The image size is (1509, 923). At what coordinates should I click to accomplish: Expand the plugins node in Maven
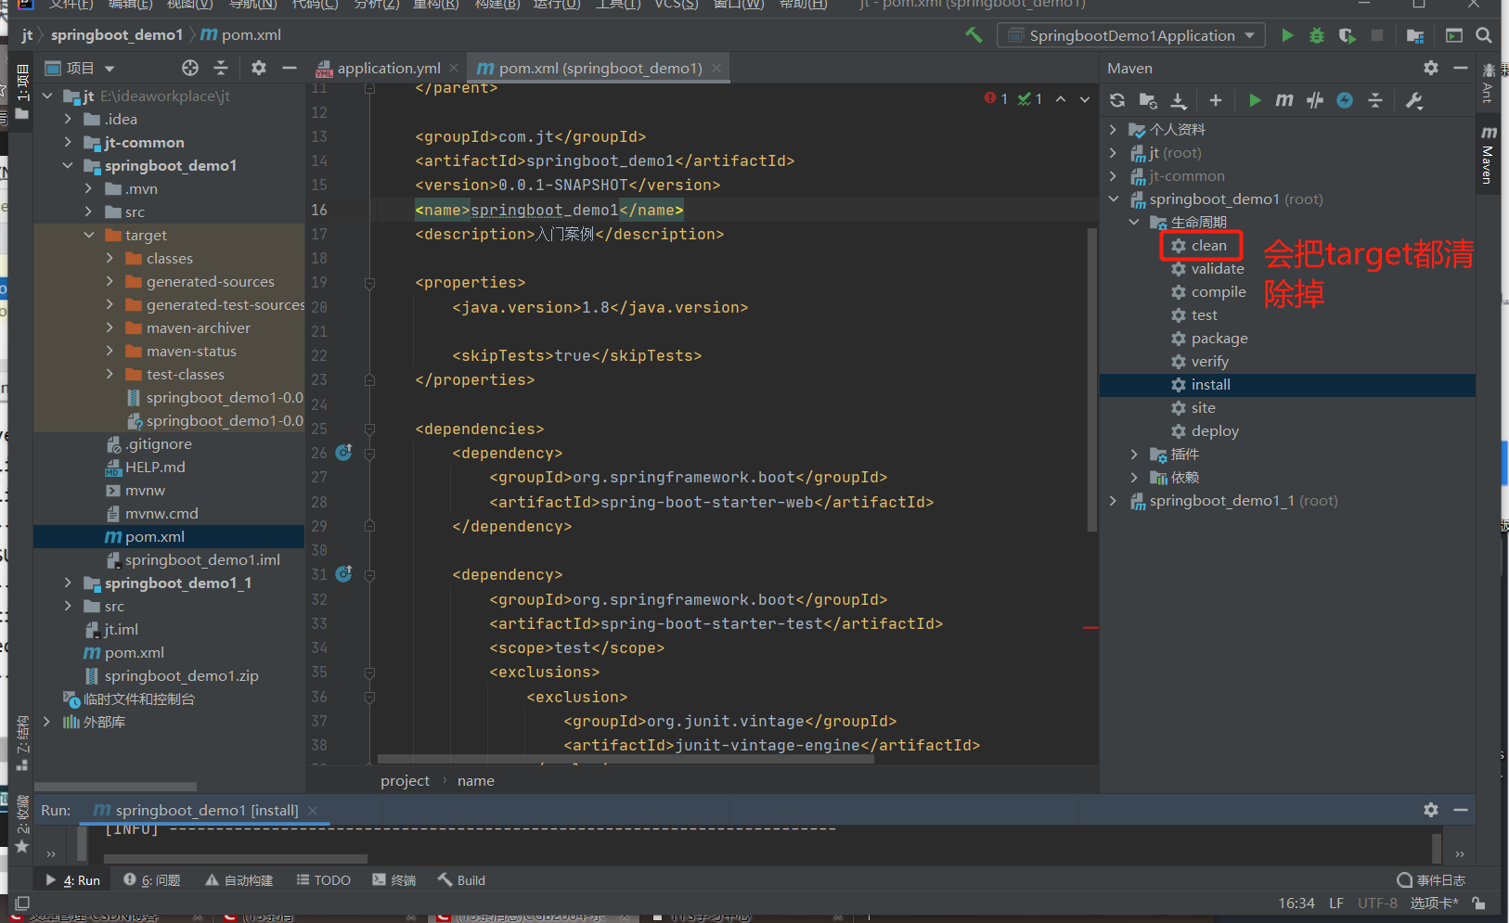1134,454
